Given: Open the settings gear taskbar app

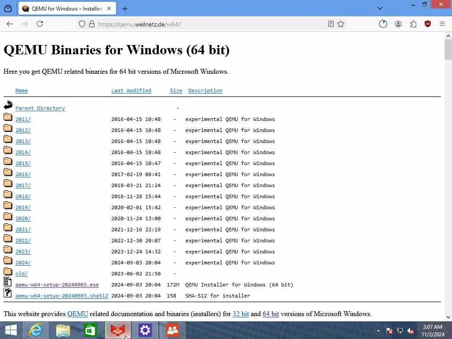Looking at the screenshot, I should (x=145, y=330).
